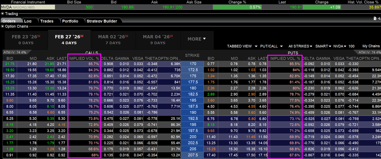381x159 pixels.
Task: Click the page icon beside the wrench icon
Action: click(374, 19)
